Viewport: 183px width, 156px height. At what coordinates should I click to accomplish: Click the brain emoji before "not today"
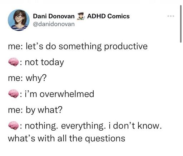(14, 62)
